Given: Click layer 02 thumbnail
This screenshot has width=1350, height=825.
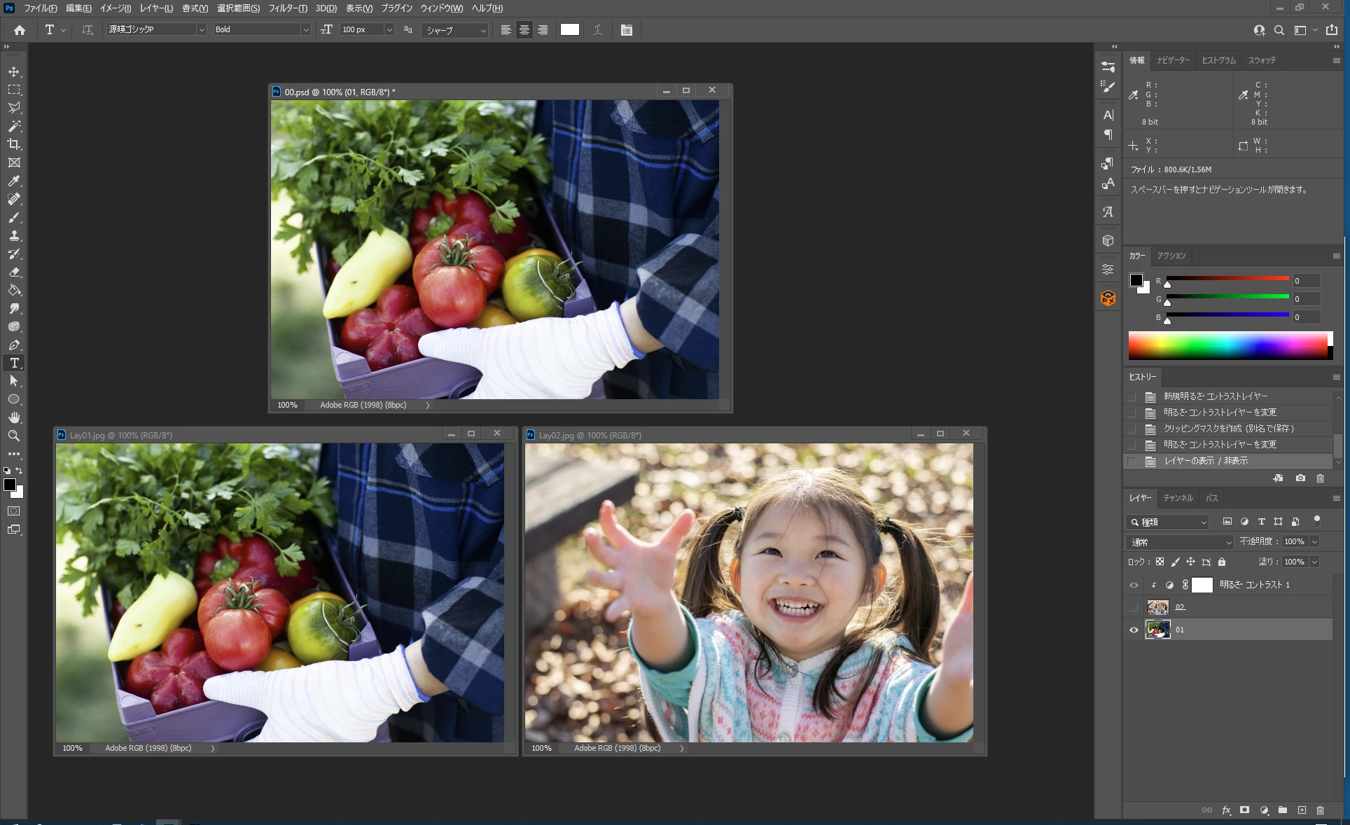Looking at the screenshot, I should [x=1157, y=607].
